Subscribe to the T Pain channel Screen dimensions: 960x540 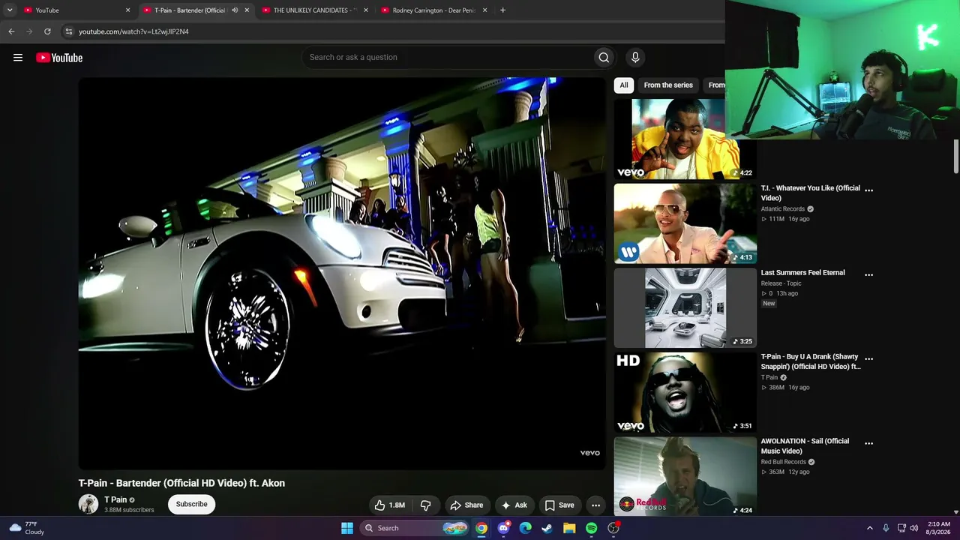pos(191,504)
